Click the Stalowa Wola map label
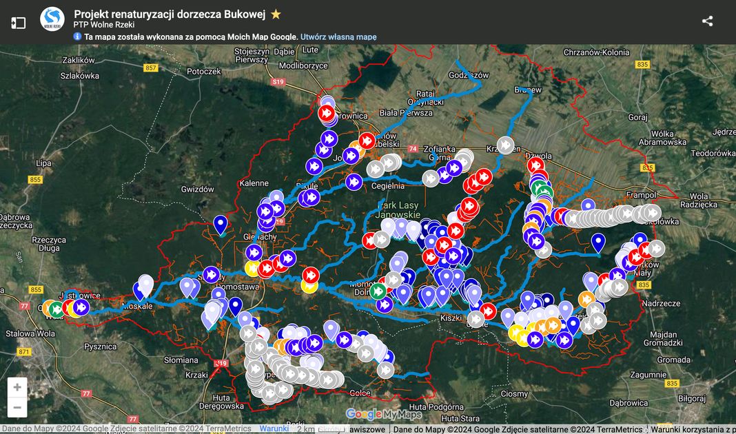This screenshot has width=736, height=434. coord(30,333)
